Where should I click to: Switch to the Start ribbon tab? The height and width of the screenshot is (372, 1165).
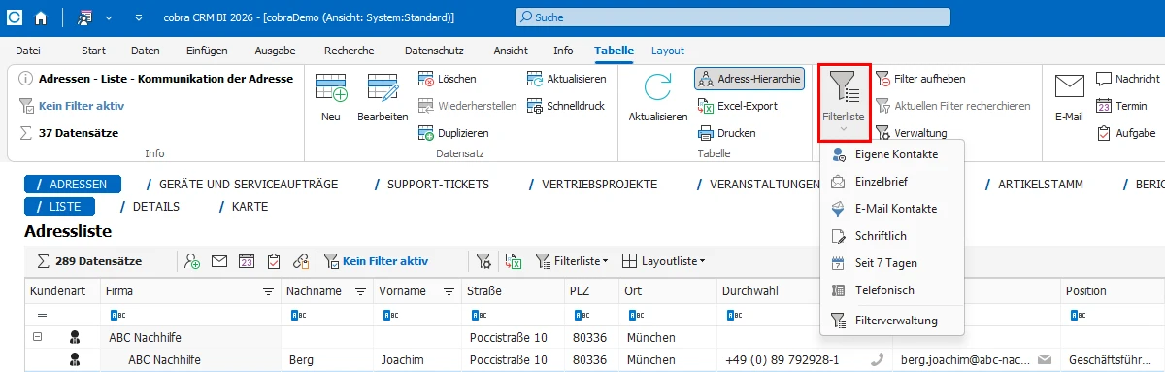pyautogui.click(x=93, y=51)
